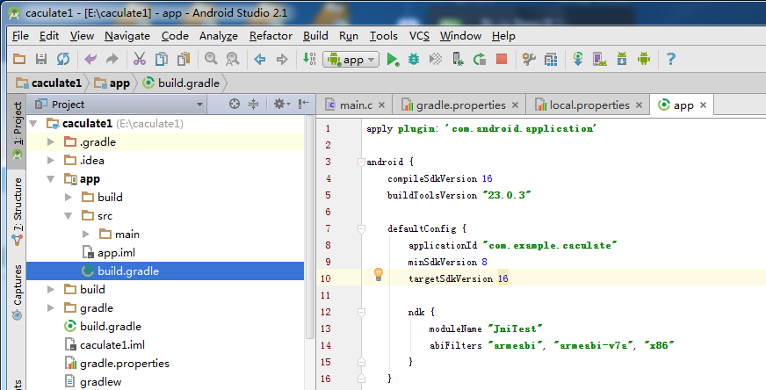Expand the build folder under app
766x390 pixels.
69,198
